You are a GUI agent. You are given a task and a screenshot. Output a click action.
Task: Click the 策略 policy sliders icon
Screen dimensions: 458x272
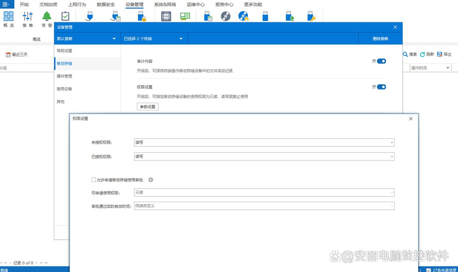click(x=28, y=17)
